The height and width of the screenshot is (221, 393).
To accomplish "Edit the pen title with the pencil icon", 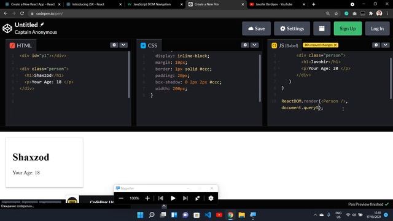I will [42, 25].
